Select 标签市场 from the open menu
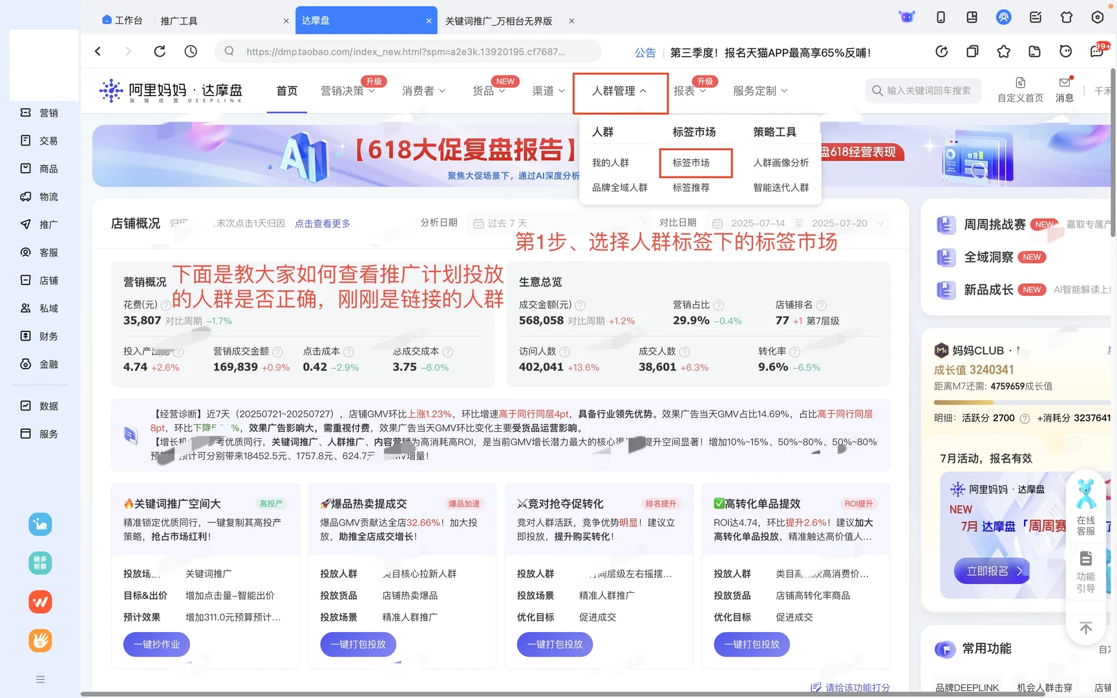Viewport: 1117px width, 698px height. (696, 163)
